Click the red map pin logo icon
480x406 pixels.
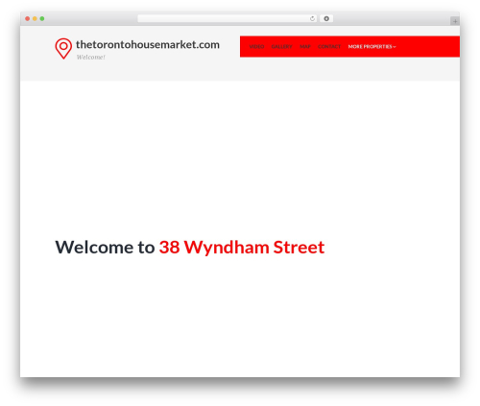[x=63, y=49]
